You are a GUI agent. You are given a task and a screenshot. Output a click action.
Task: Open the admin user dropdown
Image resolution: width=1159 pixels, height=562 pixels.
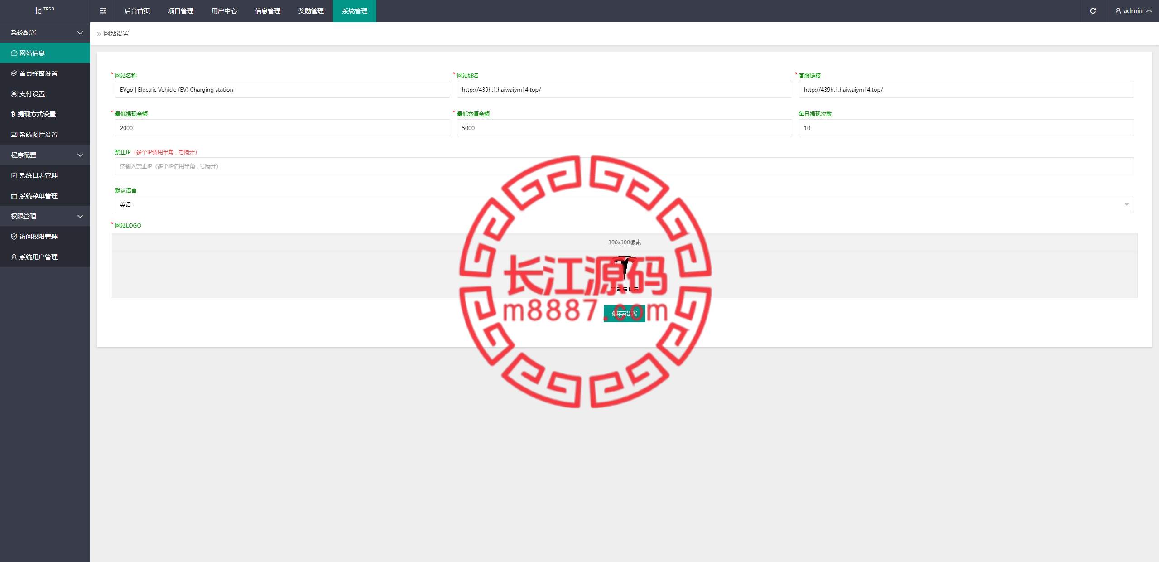1133,11
